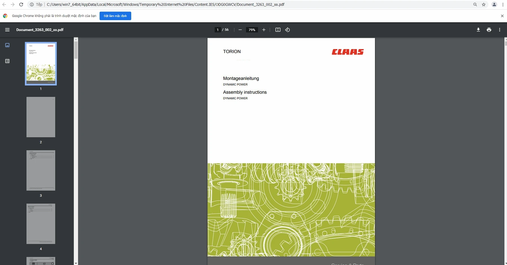Click Đặt làm mặc định button
Viewport: 507px width, 265px height.
point(115,16)
